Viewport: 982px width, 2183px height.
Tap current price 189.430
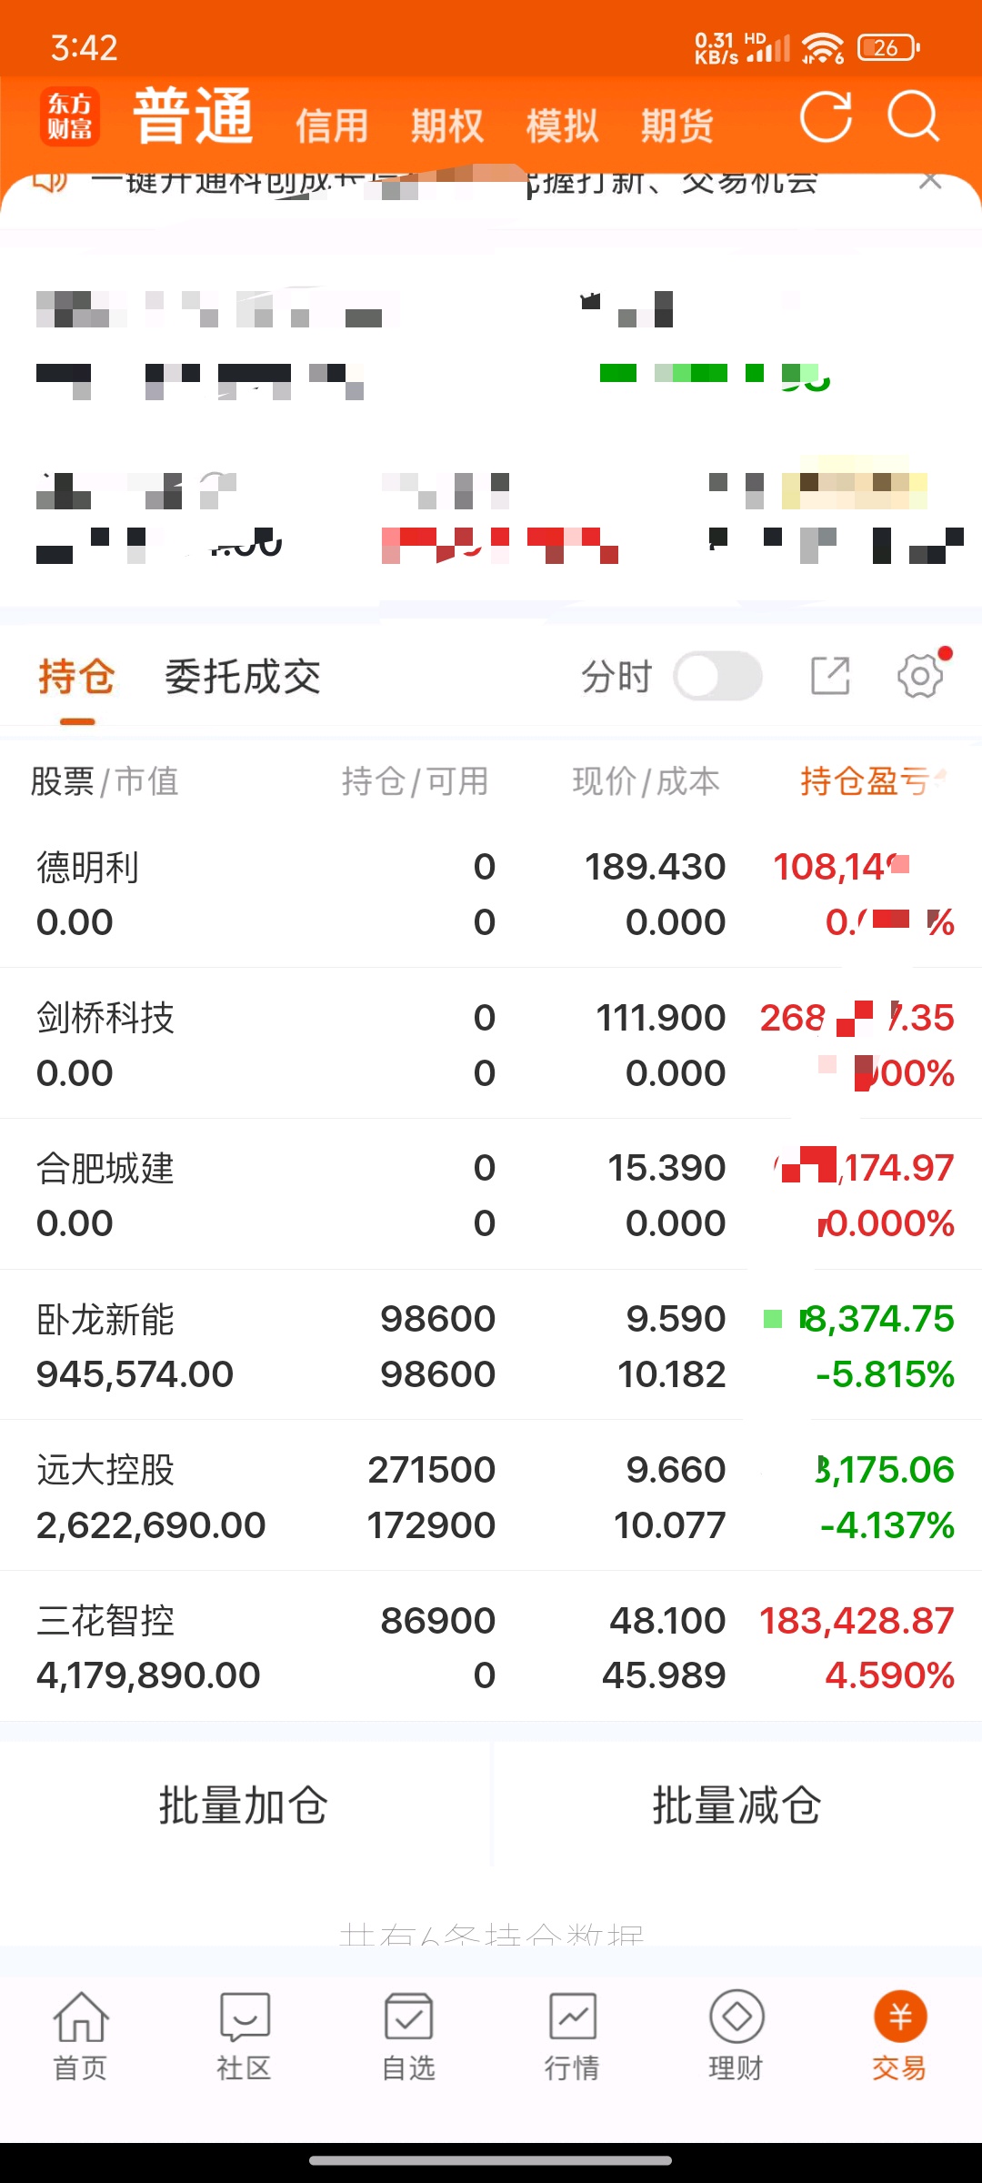pyautogui.click(x=655, y=867)
